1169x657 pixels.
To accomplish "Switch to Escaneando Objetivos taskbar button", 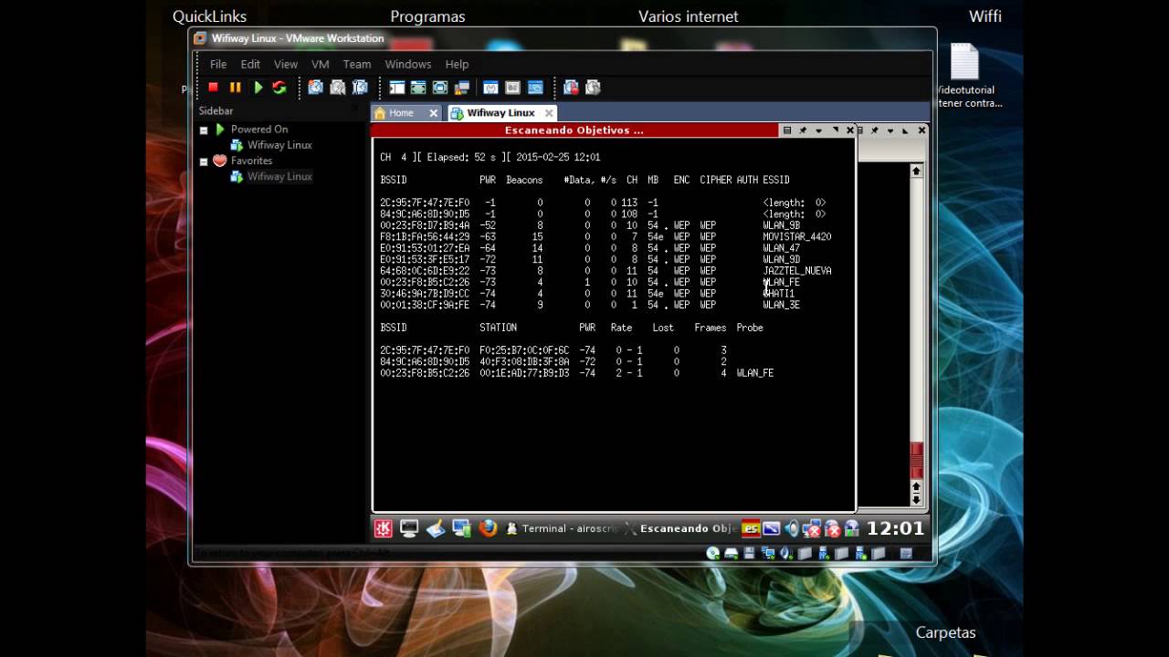I will [679, 528].
